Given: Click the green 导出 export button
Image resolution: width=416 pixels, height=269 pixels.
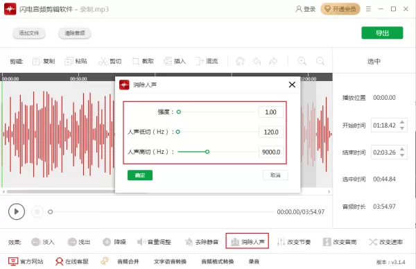Looking at the screenshot, I should 382,33.
